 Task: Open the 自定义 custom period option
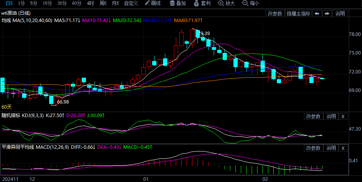pos(131,3)
